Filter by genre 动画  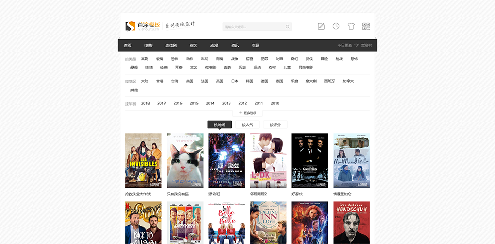(x=279, y=59)
